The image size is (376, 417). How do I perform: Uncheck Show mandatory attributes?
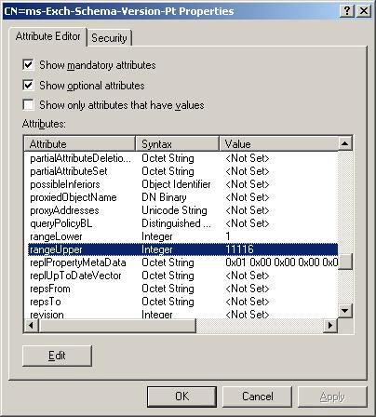tap(28, 65)
